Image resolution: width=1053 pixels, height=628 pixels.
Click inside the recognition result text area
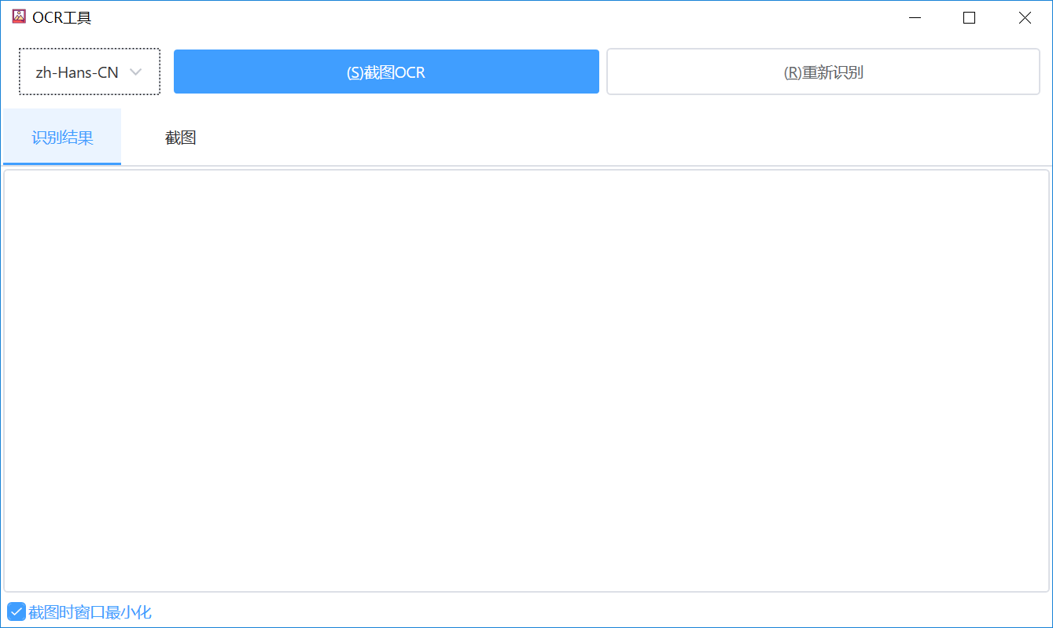coord(526,380)
